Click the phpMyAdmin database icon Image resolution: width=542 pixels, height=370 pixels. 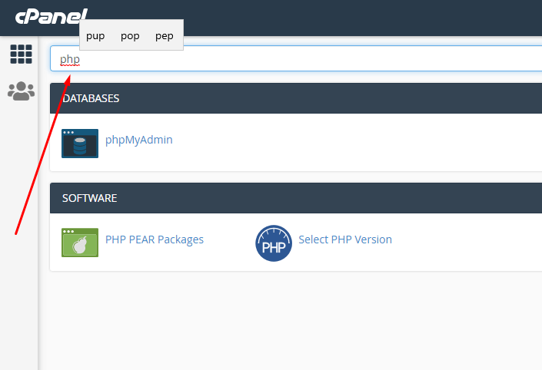[x=80, y=144]
